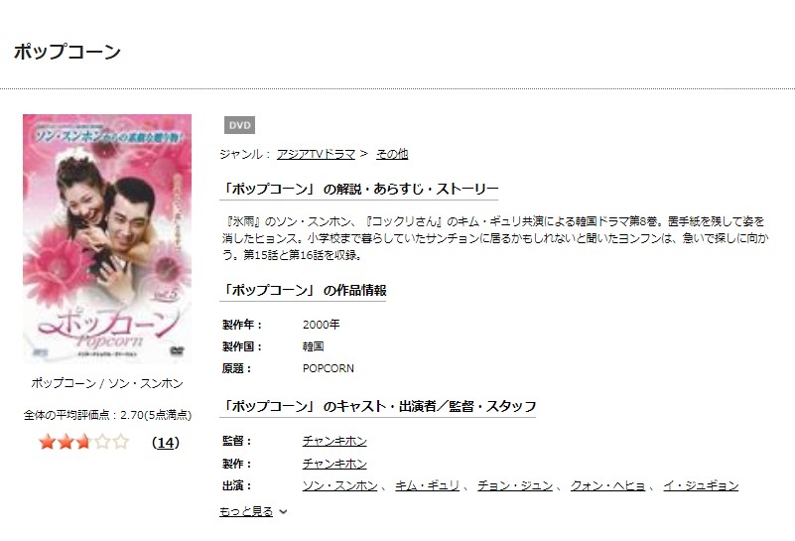Open cast member チョン・ジュン link
The height and width of the screenshot is (541, 795).
(515, 485)
